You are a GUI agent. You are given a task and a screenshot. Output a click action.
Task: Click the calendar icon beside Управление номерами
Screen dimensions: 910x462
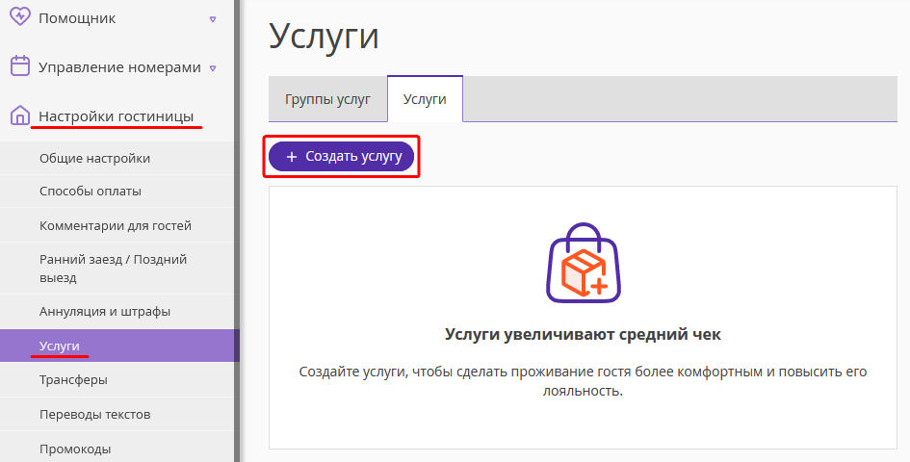coord(20,66)
